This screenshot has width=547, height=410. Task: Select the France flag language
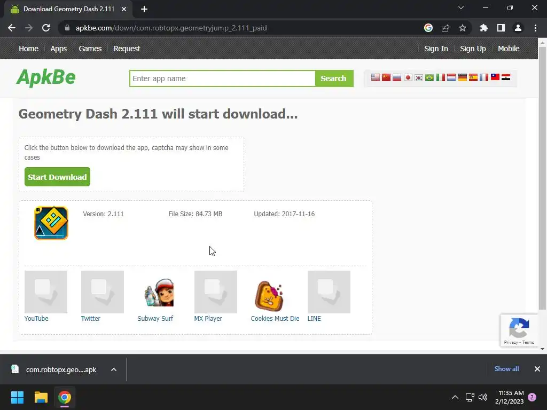[x=484, y=77]
